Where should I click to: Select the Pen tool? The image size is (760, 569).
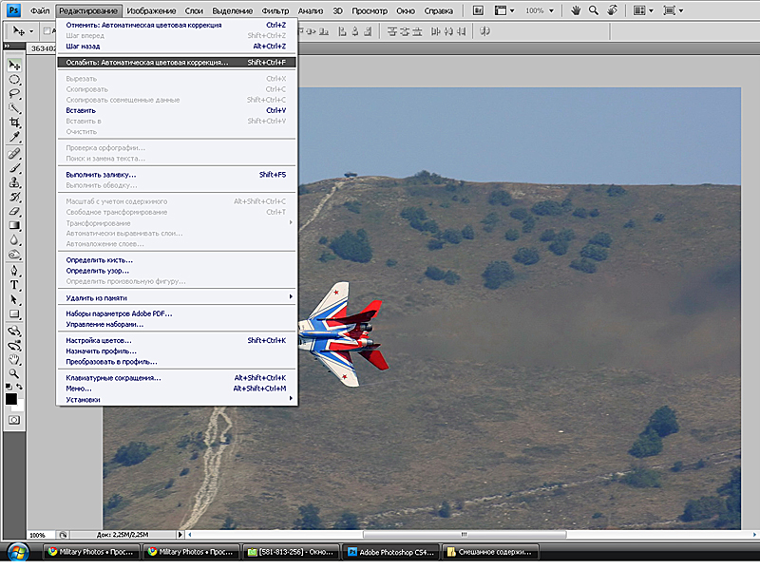click(14, 271)
